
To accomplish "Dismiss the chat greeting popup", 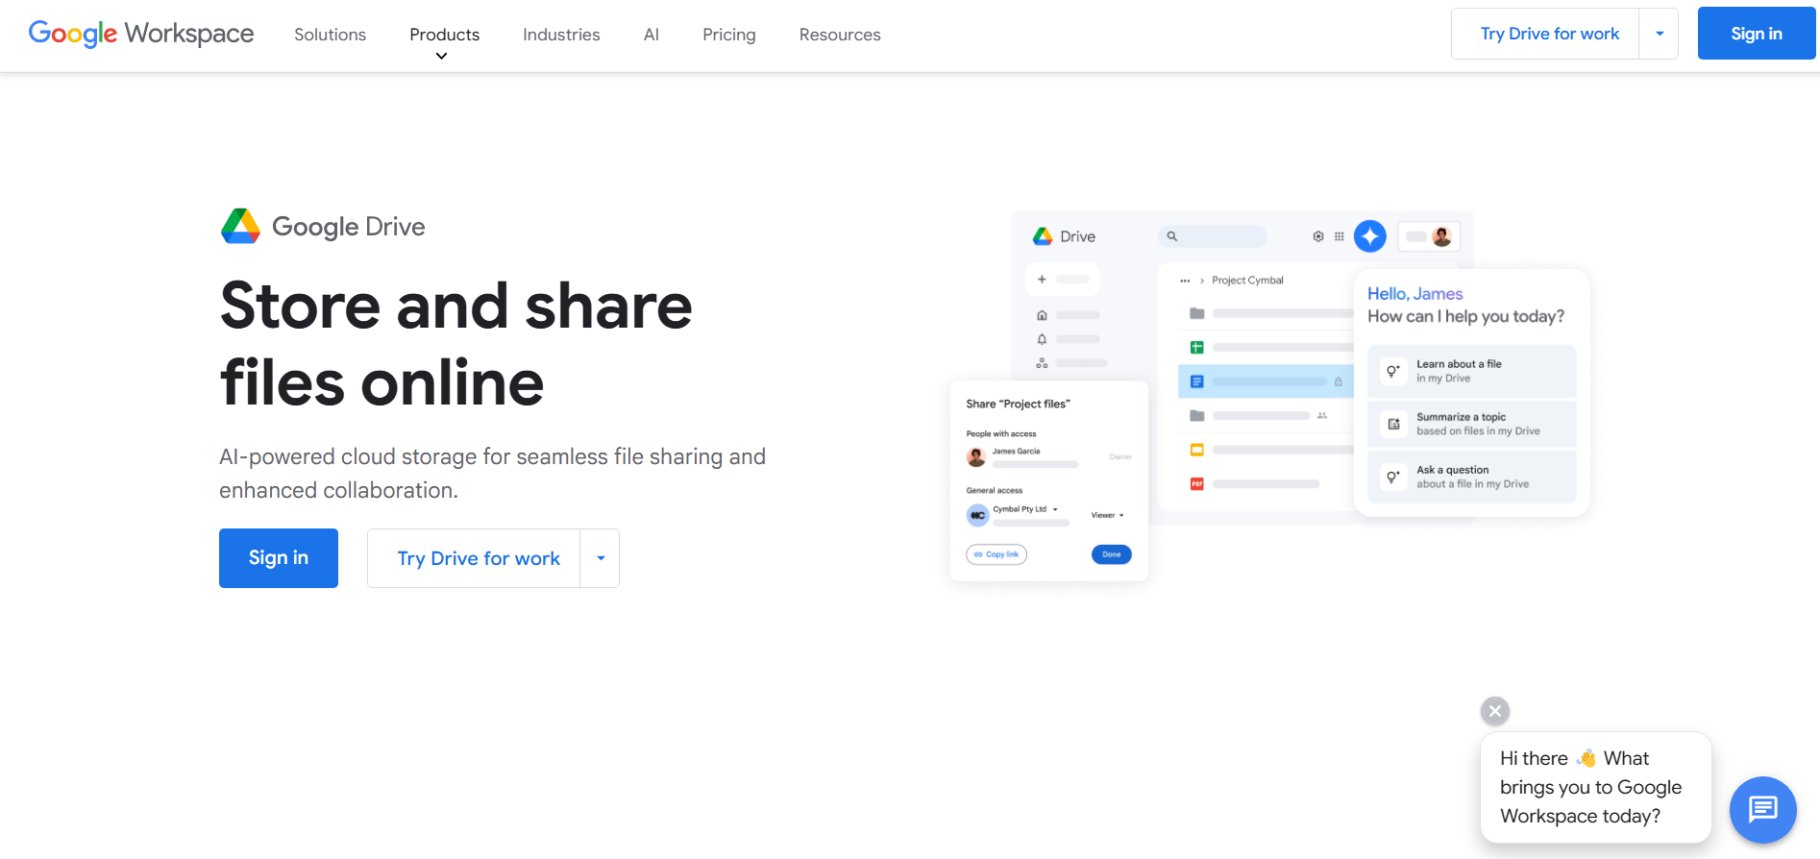I will pyautogui.click(x=1495, y=711).
